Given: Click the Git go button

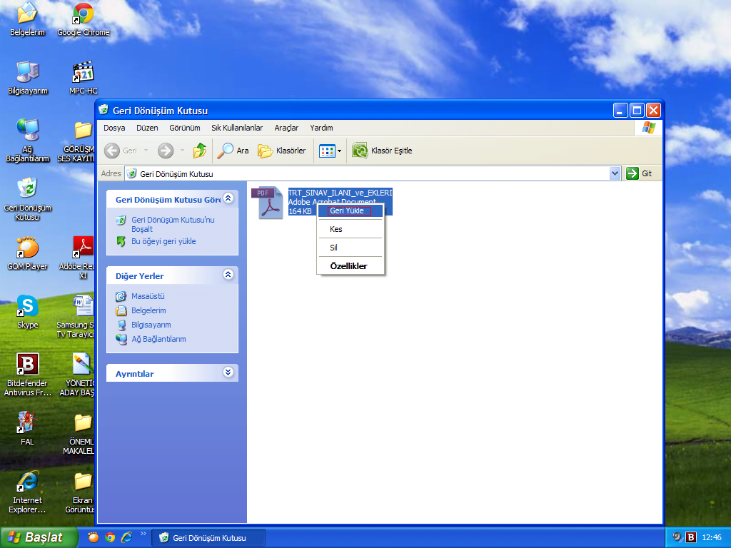Looking at the screenshot, I should 639,173.
